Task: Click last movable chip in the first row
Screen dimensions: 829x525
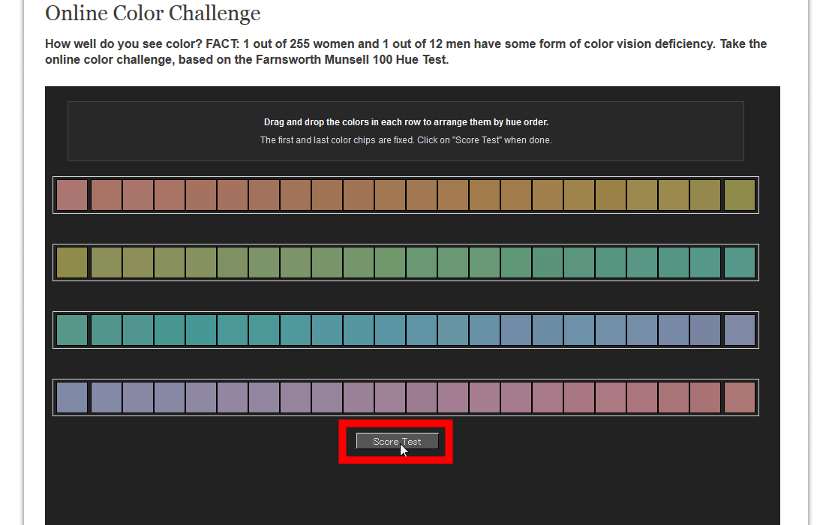Action: (x=705, y=195)
